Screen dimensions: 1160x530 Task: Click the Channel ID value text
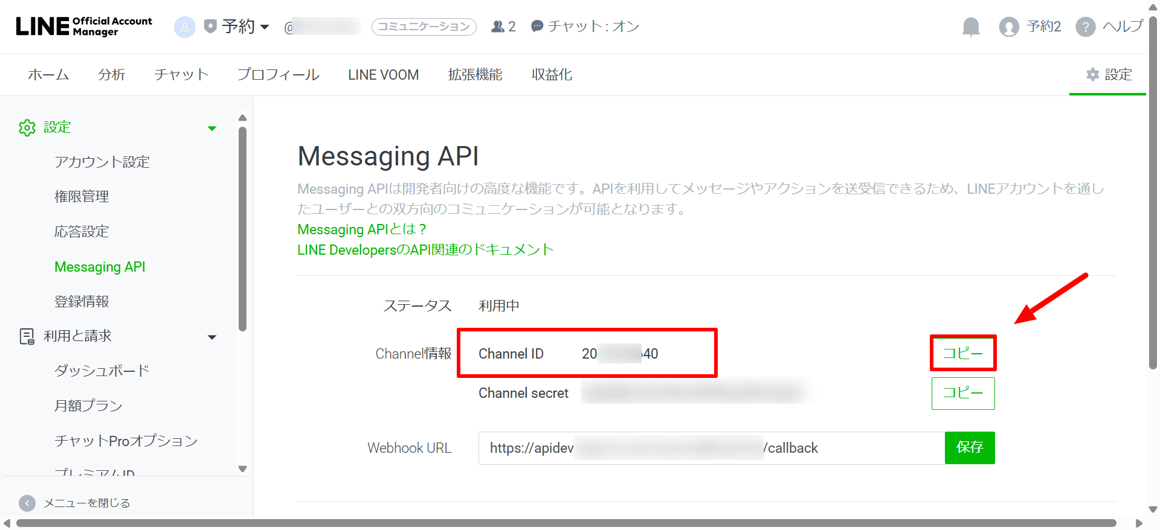tap(620, 354)
